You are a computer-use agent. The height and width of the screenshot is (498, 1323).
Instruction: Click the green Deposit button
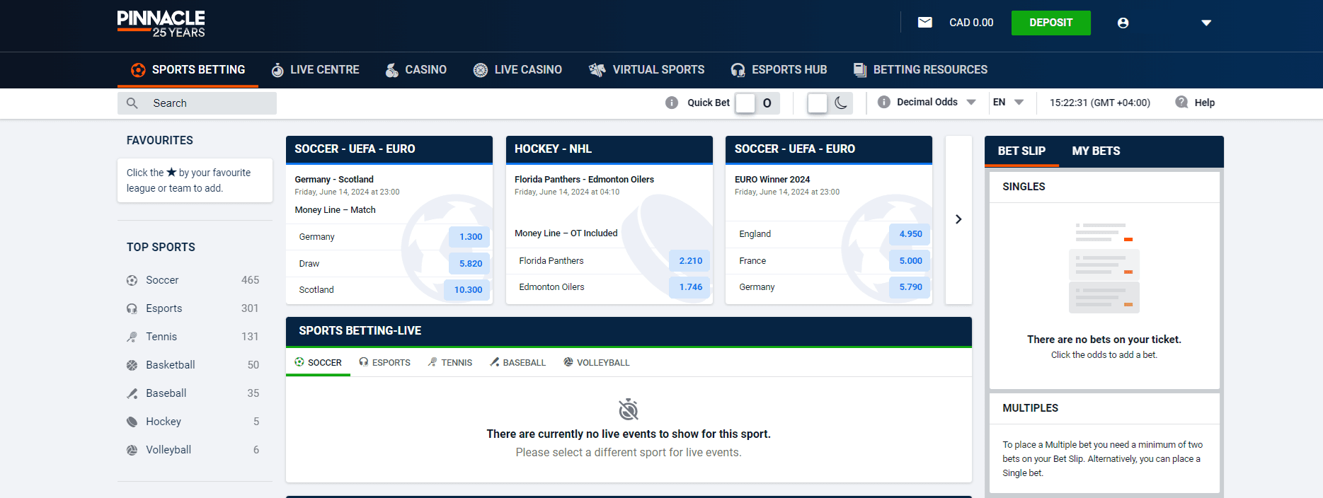1050,23
